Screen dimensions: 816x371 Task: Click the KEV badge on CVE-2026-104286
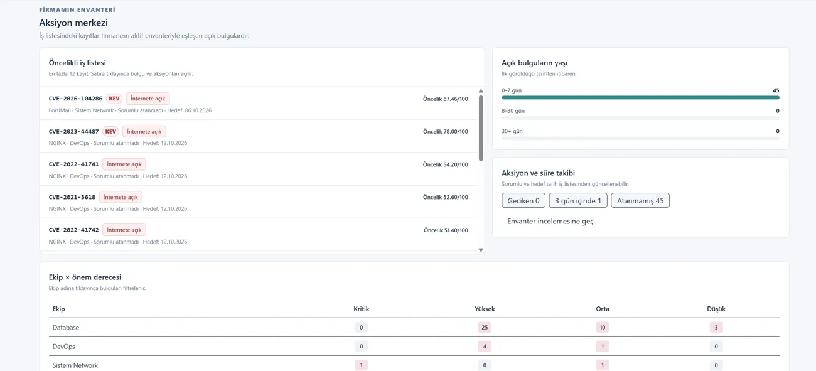pyautogui.click(x=114, y=99)
